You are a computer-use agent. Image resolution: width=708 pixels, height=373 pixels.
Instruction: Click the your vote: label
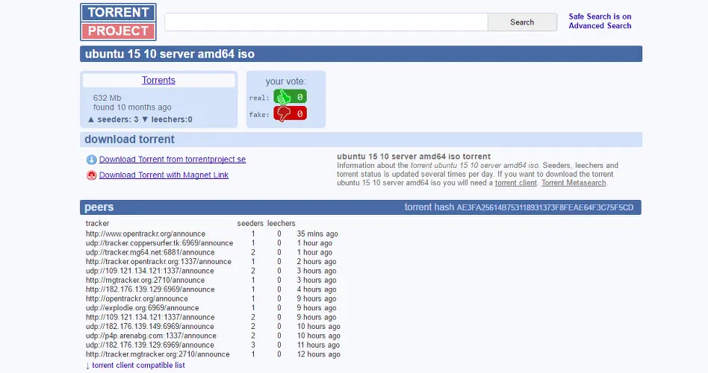click(x=285, y=81)
